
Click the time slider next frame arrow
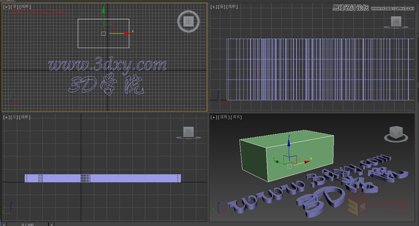[x=51, y=225]
